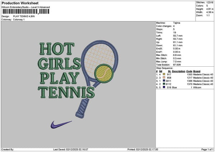
Task: Click the word 'TENNIS' in the design
Action: pos(66,92)
